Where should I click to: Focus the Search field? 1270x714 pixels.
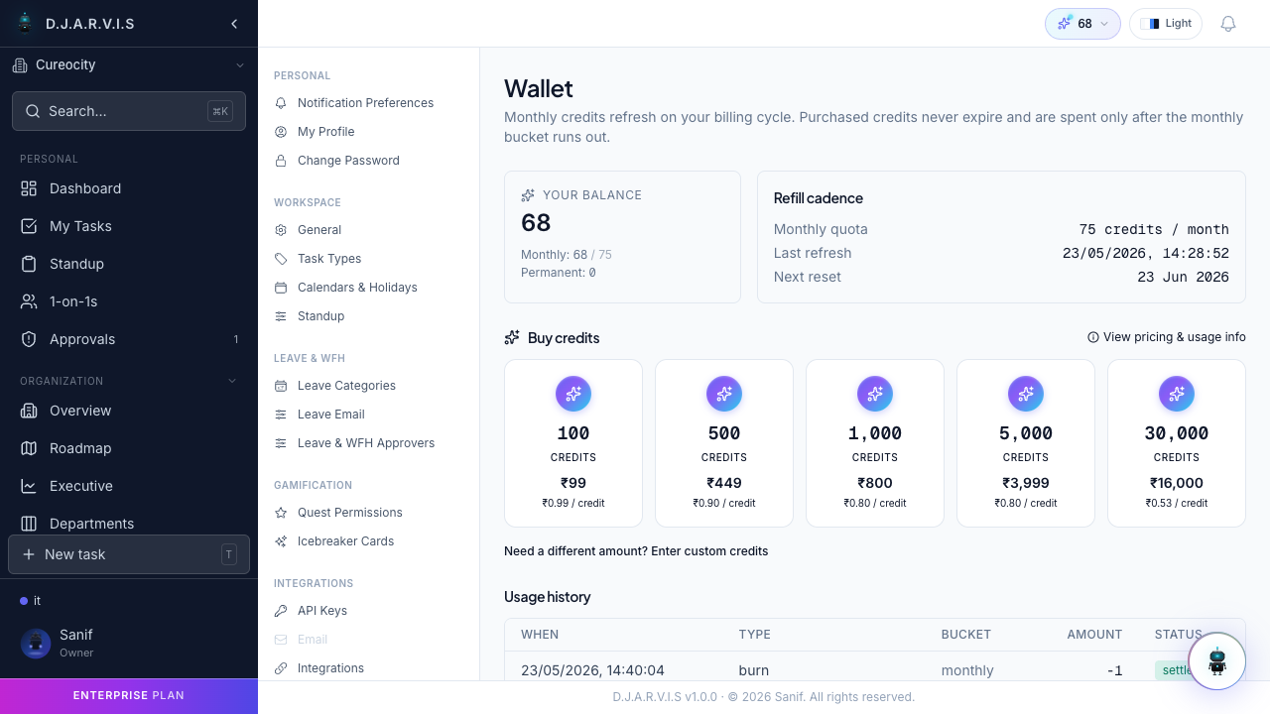pyautogui.click(x=129, y=111)
